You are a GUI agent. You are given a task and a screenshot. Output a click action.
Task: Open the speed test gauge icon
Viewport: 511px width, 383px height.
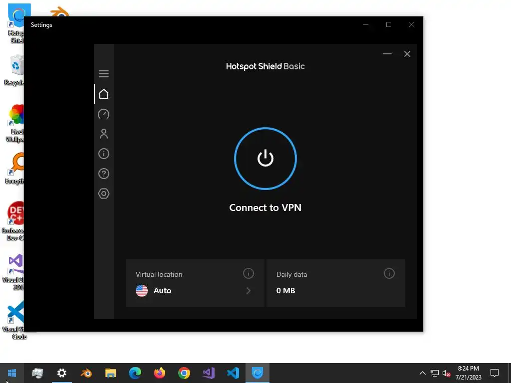pos(104,114)
